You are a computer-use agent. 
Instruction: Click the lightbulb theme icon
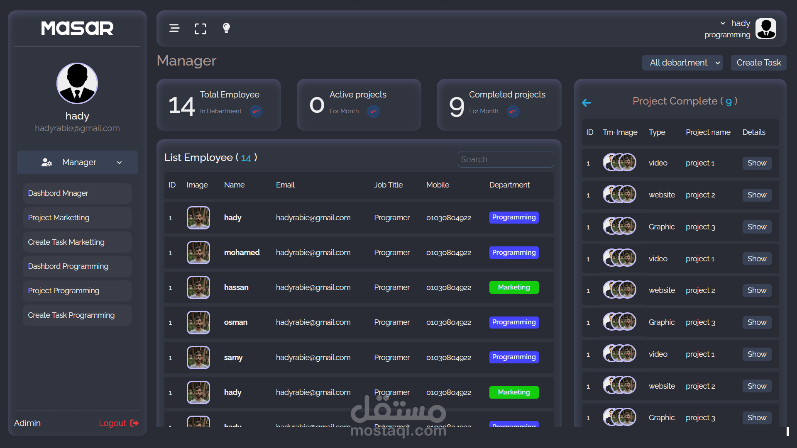click(x=226, y=28)
